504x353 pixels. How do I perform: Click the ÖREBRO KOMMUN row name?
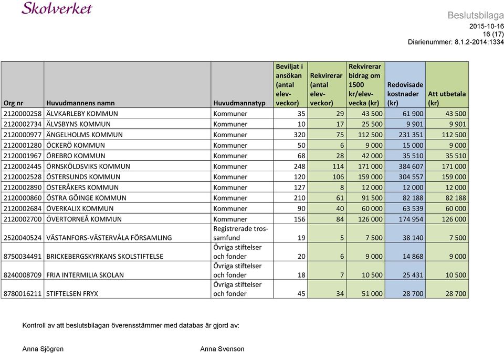click(76, 156)
